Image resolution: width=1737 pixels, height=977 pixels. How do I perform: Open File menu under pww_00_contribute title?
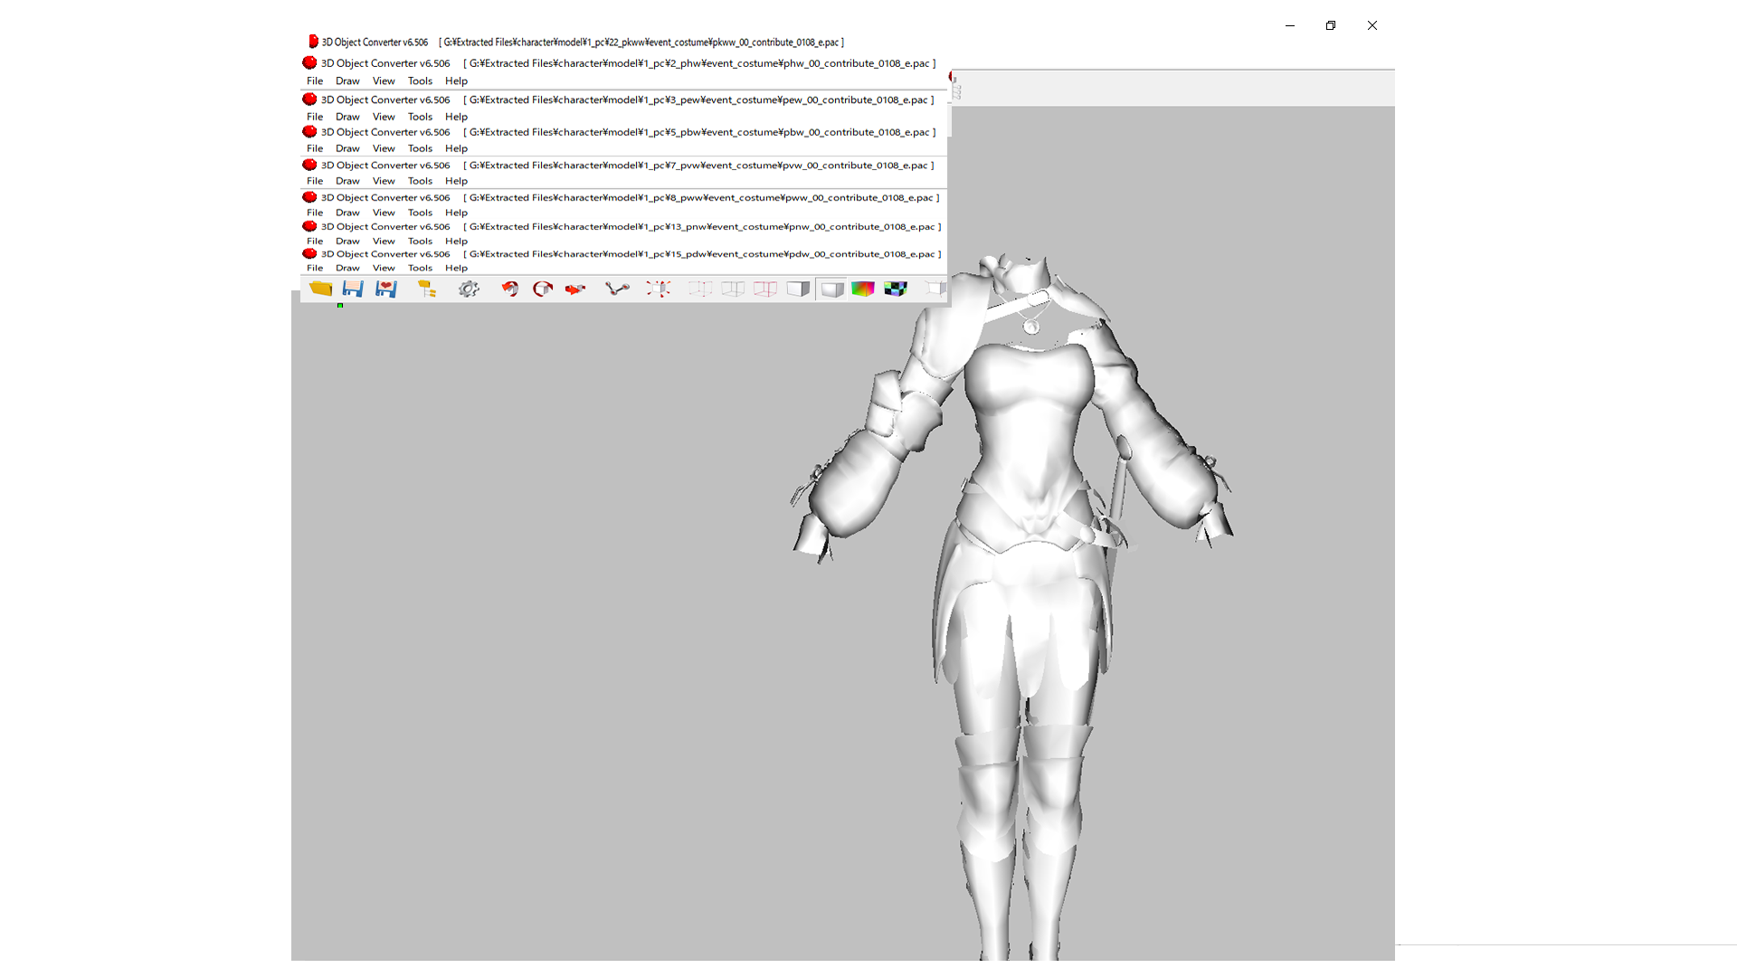tap(315, 213)
